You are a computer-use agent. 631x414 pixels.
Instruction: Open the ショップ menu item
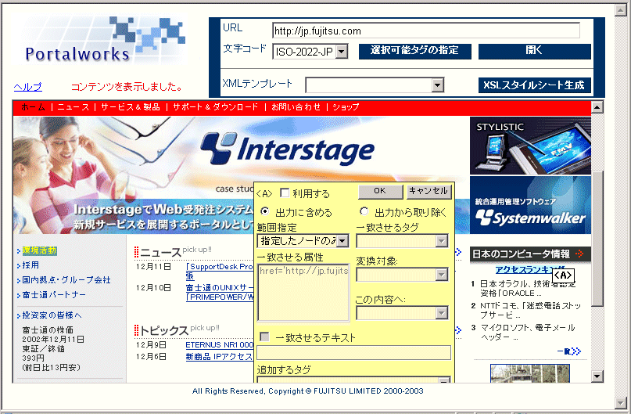[x=346, y=107]
